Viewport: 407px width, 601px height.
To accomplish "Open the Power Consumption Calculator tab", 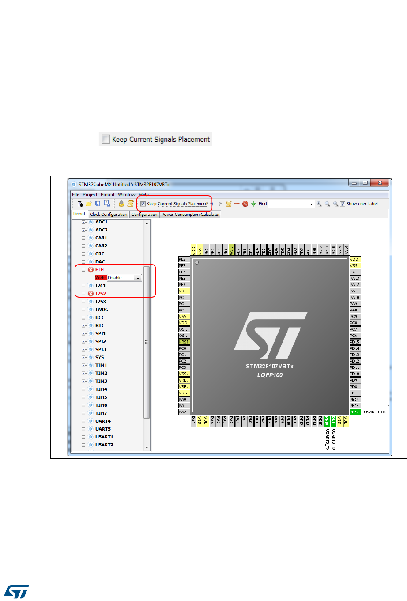I will click(190, 215).
